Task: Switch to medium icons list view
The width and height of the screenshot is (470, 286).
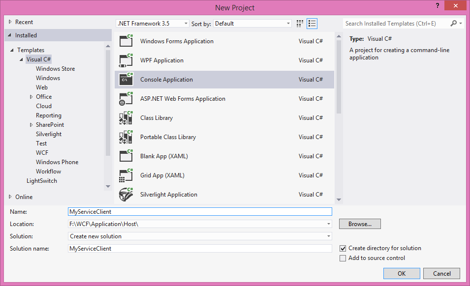Action: pos(312,24)
